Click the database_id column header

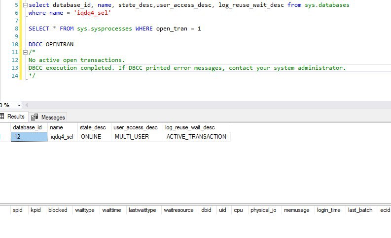point(29,127)
